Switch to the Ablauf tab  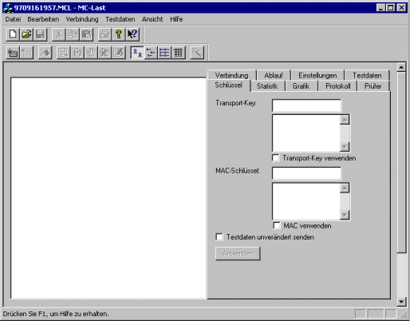(x=274, y=75)
